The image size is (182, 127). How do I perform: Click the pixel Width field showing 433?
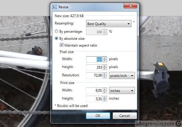94,59
